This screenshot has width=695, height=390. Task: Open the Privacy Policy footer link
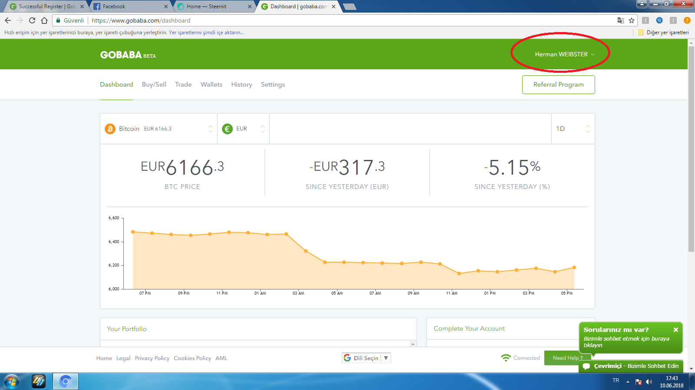click(152, 358)
